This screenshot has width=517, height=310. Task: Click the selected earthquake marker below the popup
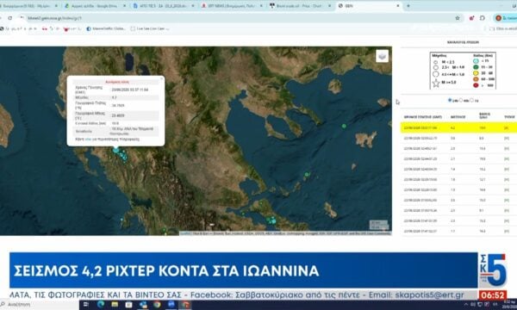(x=115, y=150)
